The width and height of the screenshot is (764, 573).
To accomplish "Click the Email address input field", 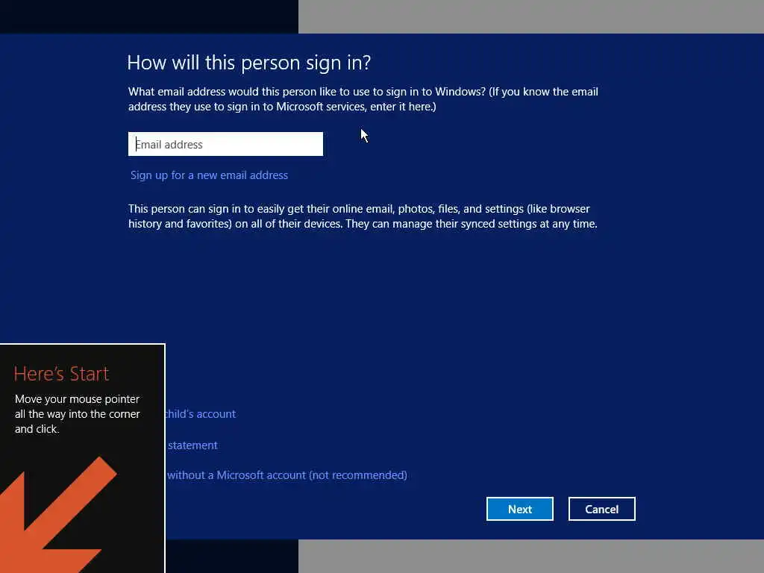I will pos(225,144).
